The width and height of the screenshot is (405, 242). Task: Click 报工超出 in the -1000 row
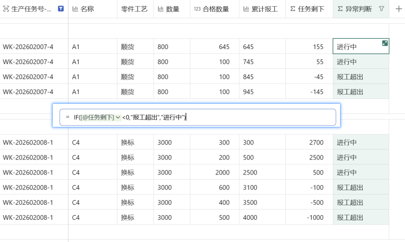pos(361,217)
